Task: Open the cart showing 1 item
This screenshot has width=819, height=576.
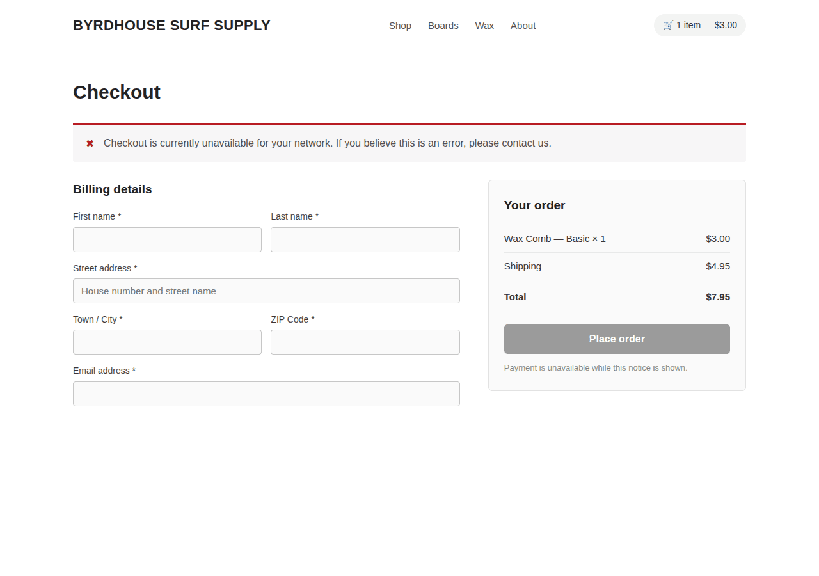Action: (x=699, y=25)
